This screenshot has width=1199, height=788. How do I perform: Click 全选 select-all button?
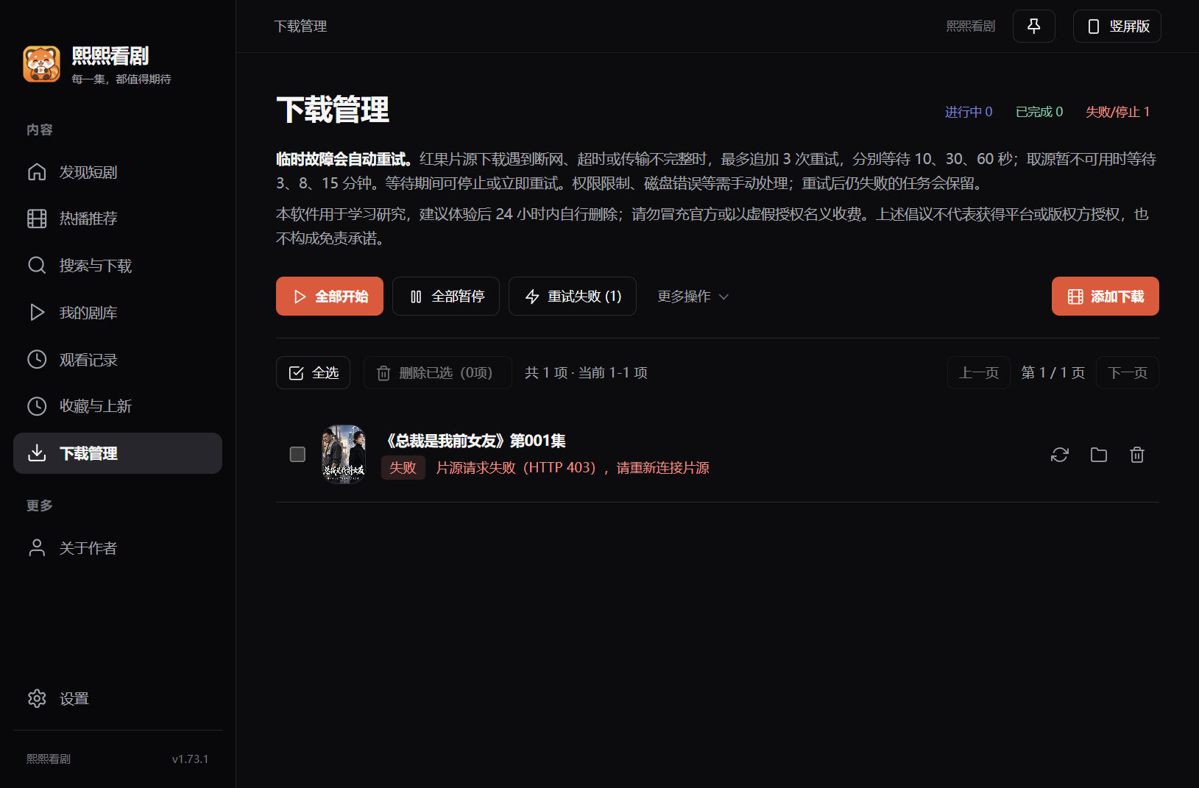314,373
